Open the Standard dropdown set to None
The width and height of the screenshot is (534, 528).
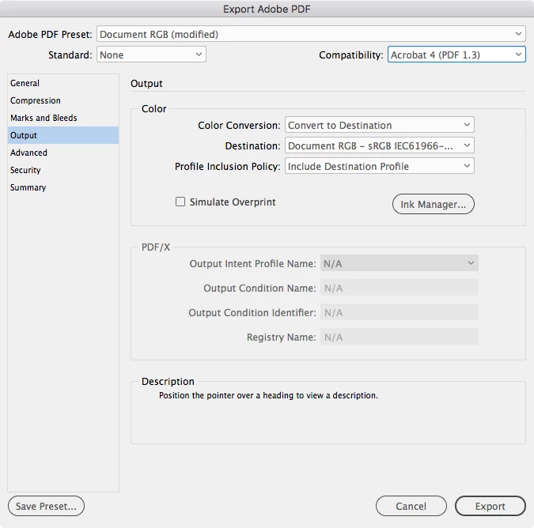pos(151,55)
